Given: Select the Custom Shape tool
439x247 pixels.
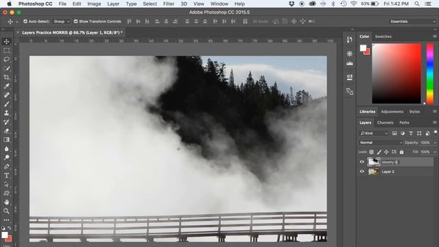Looking at the screenshot, I should (6, 193).
